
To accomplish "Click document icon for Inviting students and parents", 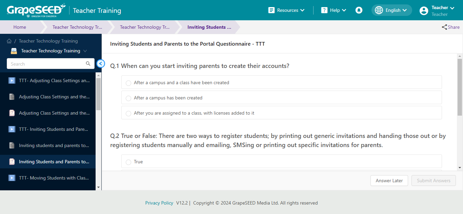I will (12, 145).
